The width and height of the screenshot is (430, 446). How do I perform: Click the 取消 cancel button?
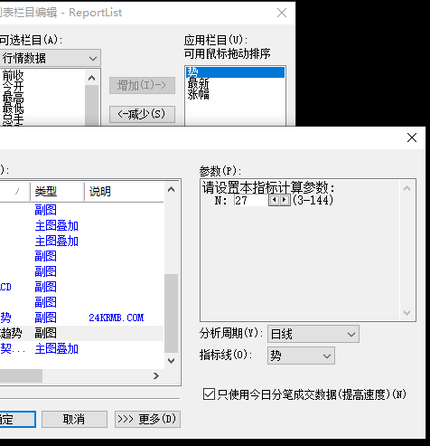click(74, 419)
